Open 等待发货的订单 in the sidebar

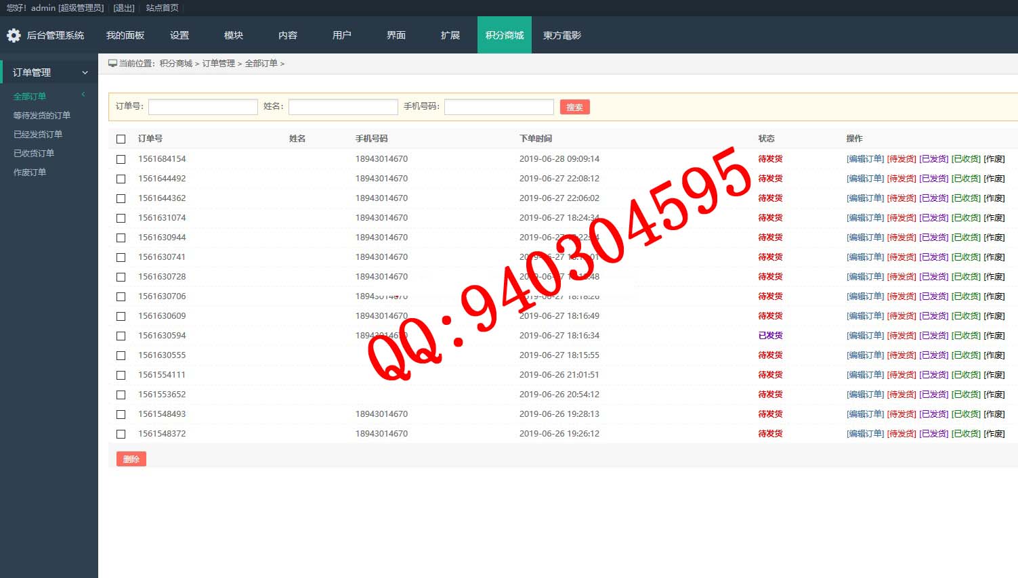[42, 116]
